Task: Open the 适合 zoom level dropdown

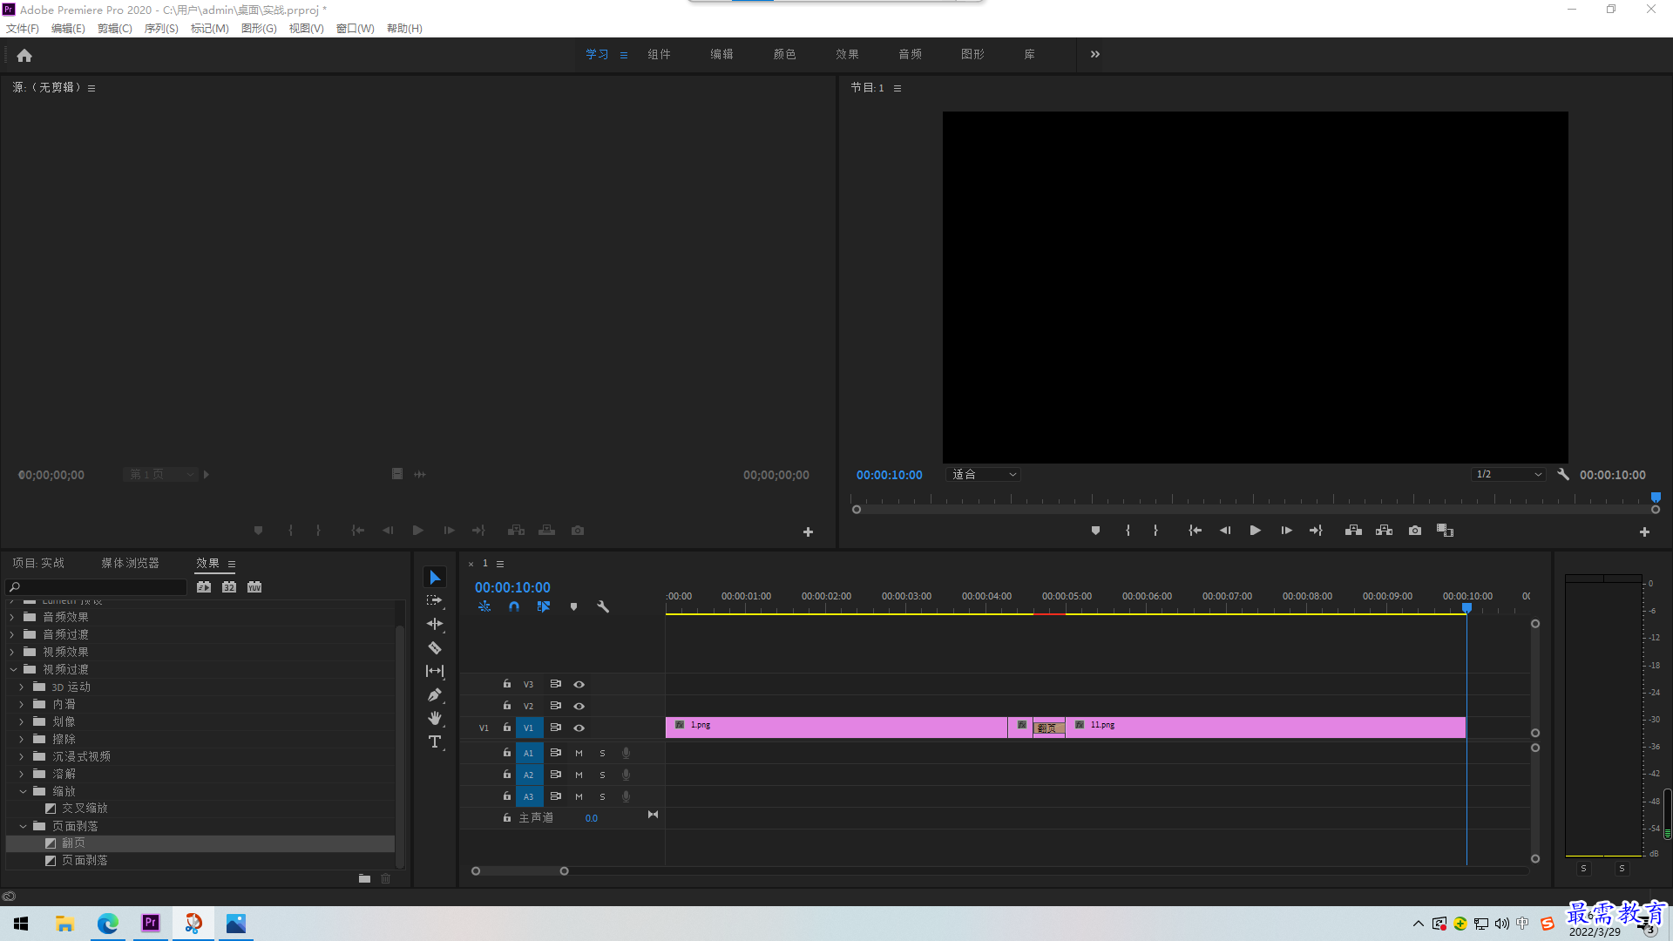Action: pos(983,474)
